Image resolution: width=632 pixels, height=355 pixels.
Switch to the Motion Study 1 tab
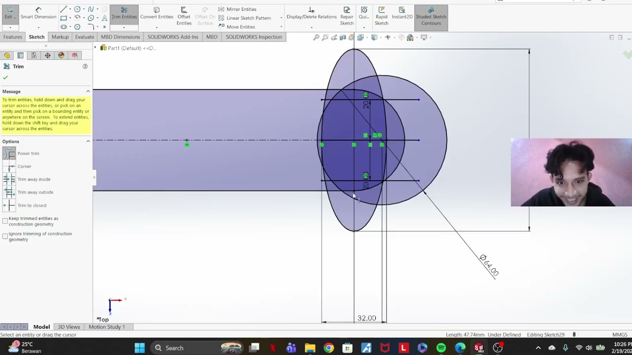[107, 327]
